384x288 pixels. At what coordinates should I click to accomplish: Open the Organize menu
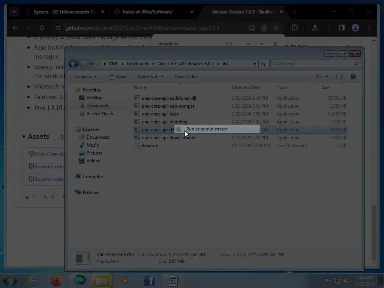coord(85,76)
